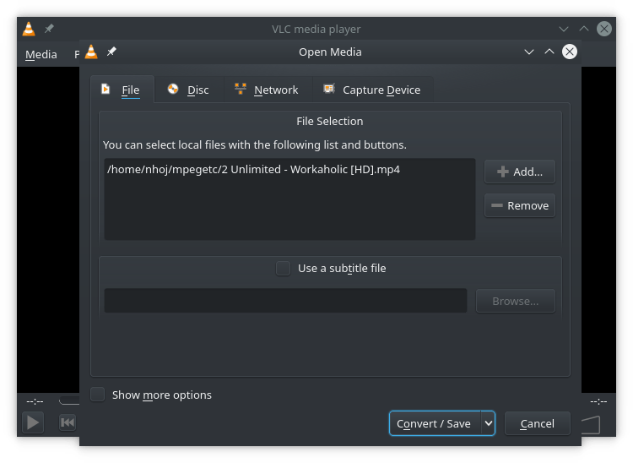
Task: Click the subtitle file path field
Action: click(x=285, y=301)
